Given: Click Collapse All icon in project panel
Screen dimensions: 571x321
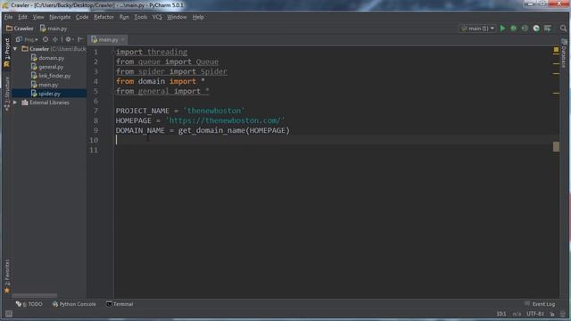Looking at the screenshot, I should (55, 39).
